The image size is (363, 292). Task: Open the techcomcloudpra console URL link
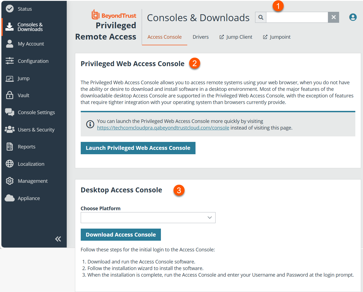point(163,128)
